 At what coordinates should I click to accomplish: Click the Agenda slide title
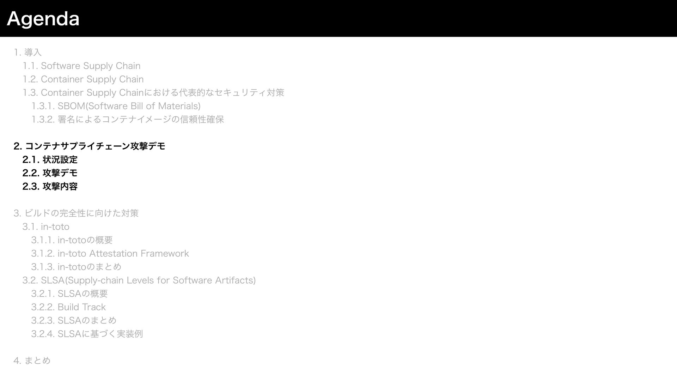coord(43,19)
